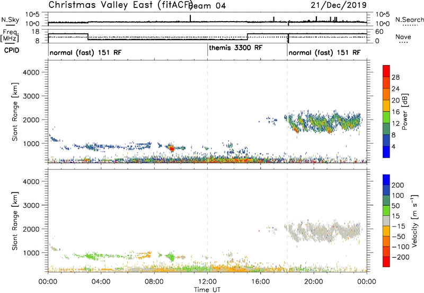Click the gray scatter band after 18:00 in the velocity panel
The width and height of the screenshot is (424, 293).
point(324,231)
